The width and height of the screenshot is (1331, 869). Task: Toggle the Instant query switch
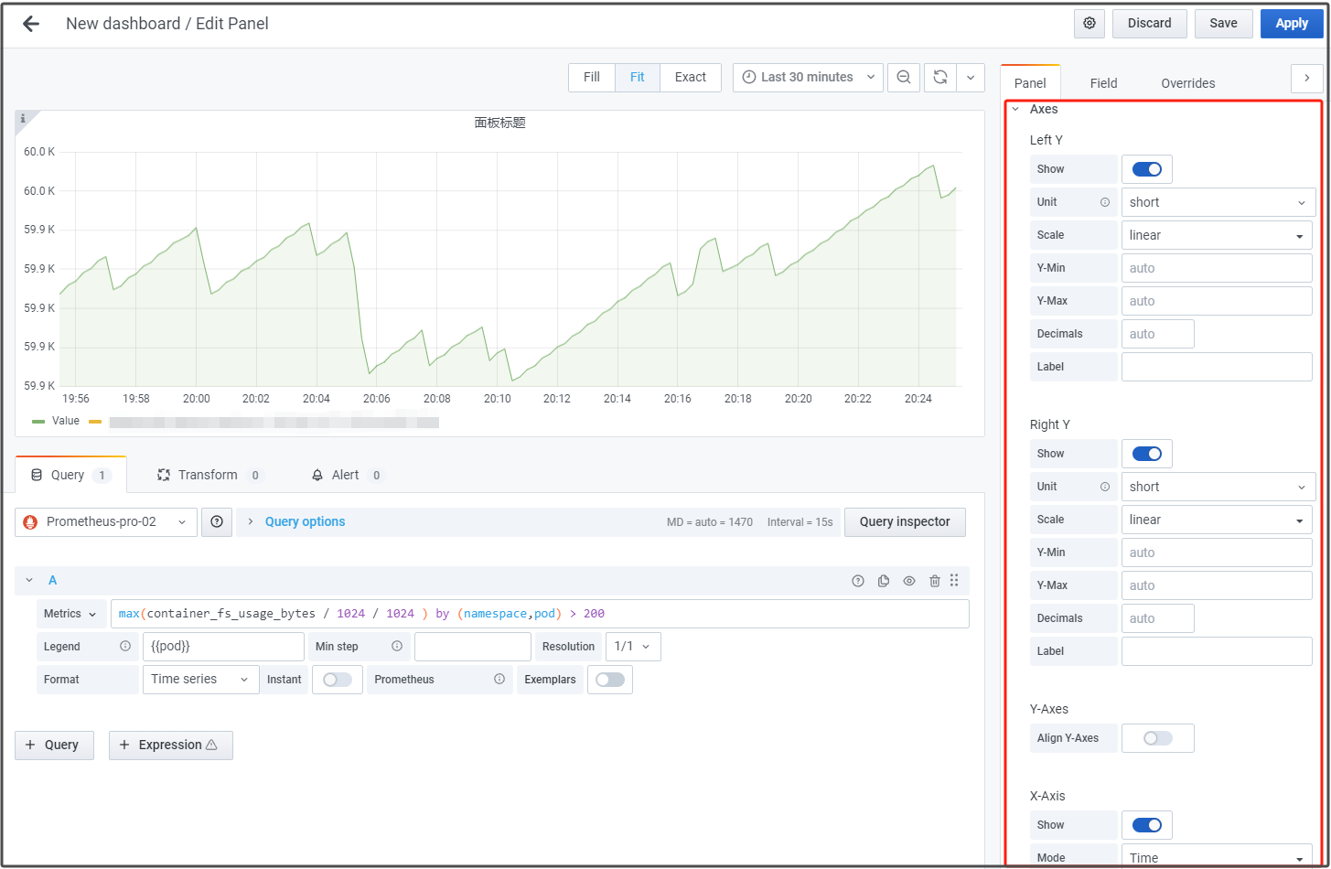click(337, 680)
